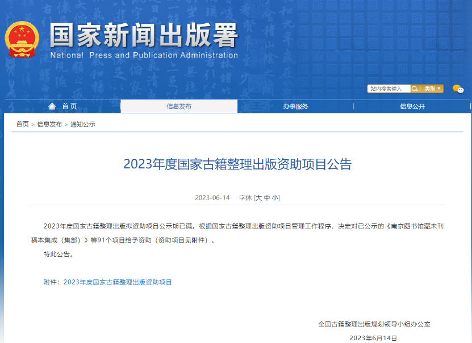Go to 通知公示 breadcrumb link
The width and height of the screenshot is (472, 343).
click(82, 124)
